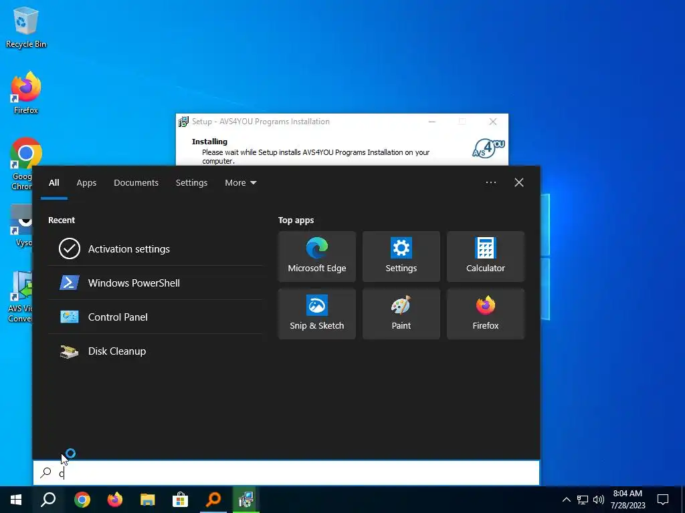Switch to AVS4YOU setup taskbar button
The height and width of the screenshot is (513, 685).
point(246,500)
